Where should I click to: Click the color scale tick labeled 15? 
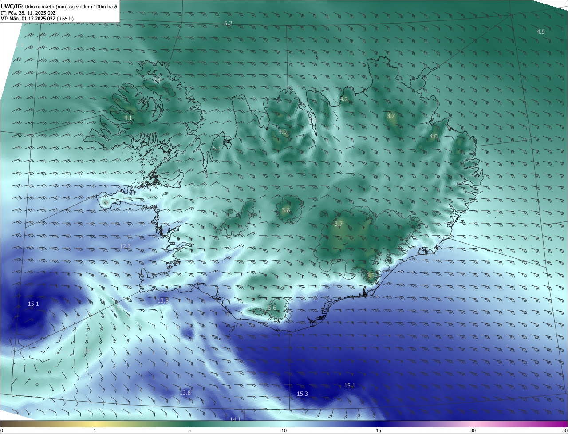click(x=379, y=430)
